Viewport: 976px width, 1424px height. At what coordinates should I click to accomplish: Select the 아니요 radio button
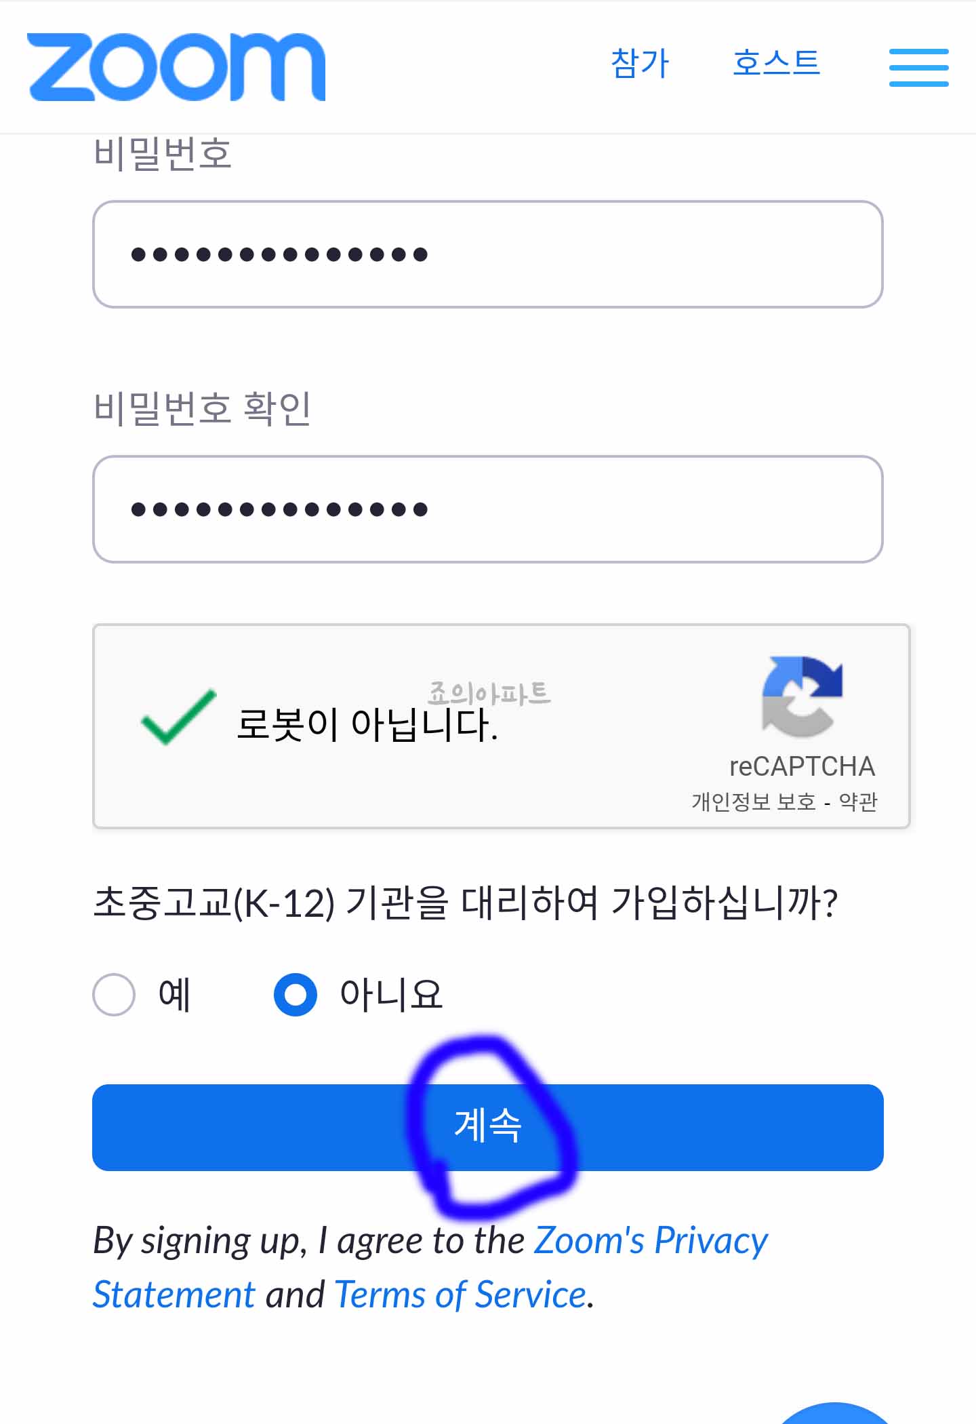(296, 994)
